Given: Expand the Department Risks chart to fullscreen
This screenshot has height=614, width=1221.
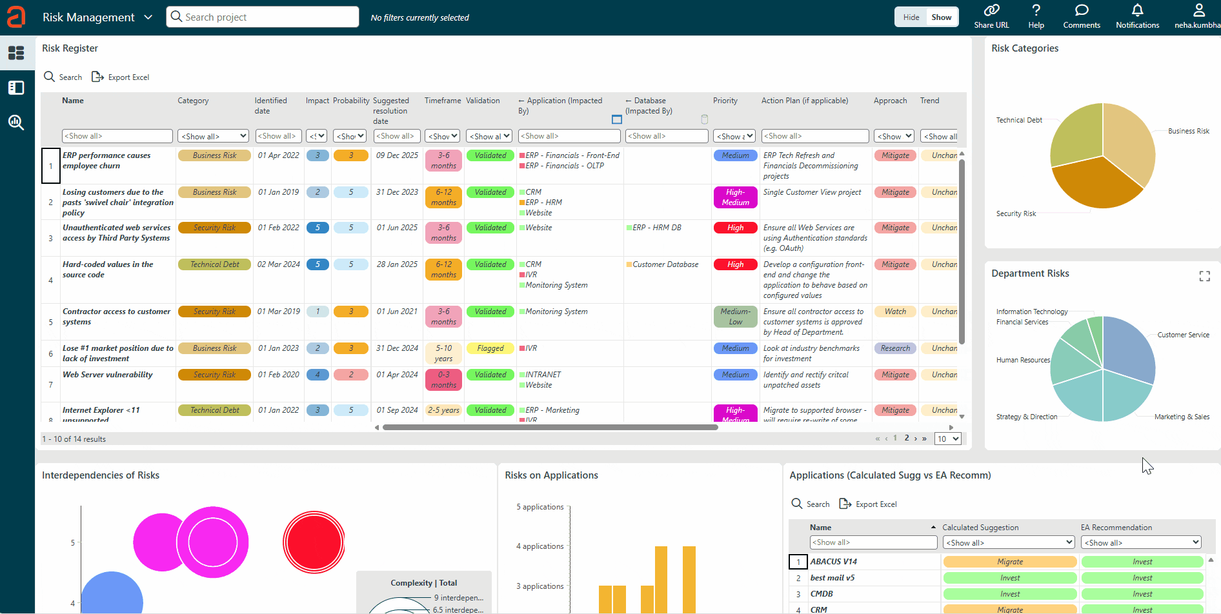Looking at the screenshot, I should 1204,276.
